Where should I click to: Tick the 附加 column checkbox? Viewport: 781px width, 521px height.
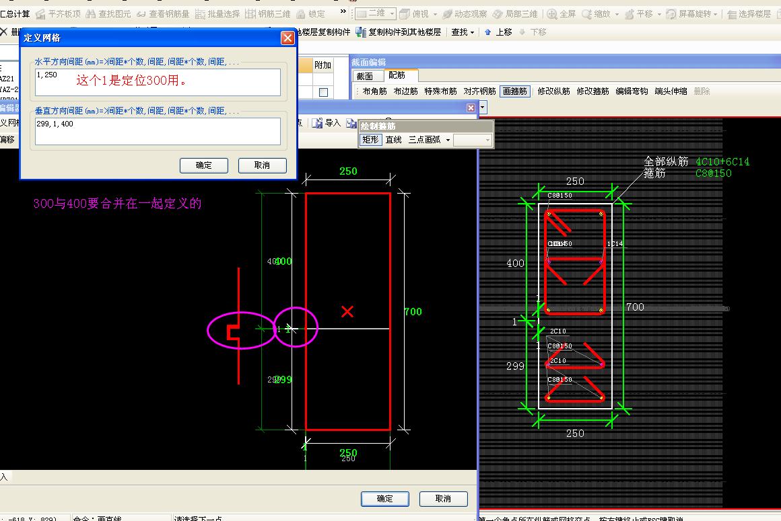click(x=323, y=92)
